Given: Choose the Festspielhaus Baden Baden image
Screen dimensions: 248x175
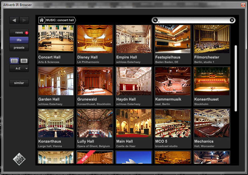Looking at the screenshot, I should click(173, 39).
